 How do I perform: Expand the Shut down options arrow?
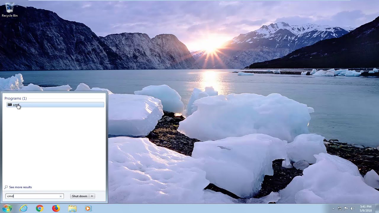pyautogui.click(x=92, y=196)
